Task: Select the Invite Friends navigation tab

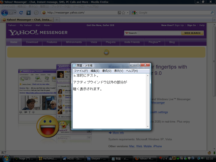Action: [132, 42]
